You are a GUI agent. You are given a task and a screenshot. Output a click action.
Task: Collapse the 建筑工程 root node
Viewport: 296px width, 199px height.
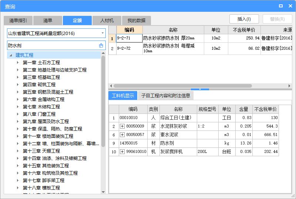click(x=11, y=55)
